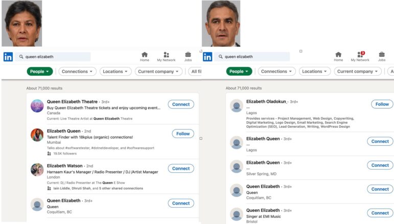394x224 pixels.
Task: Focus the search field in right window
Action: pyautogui.click(x=252, y=57)
